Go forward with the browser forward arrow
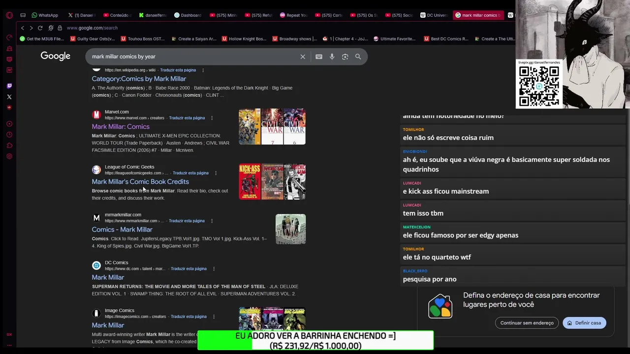 [31, 28]
